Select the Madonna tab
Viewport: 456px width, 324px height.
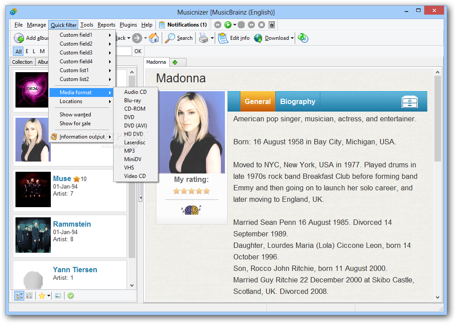pyautogui.click(x=156, y=62)
